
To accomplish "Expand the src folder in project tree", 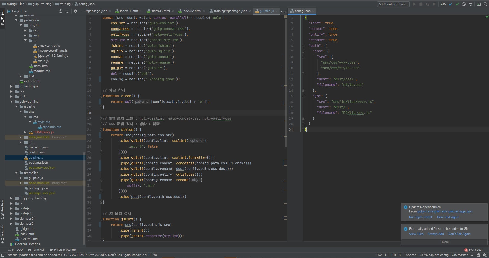I will pos(21,142).
